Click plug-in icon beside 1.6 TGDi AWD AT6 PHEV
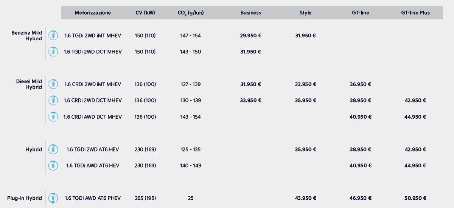The width and height of the screenshot is (454, 208). click(53, 198)
